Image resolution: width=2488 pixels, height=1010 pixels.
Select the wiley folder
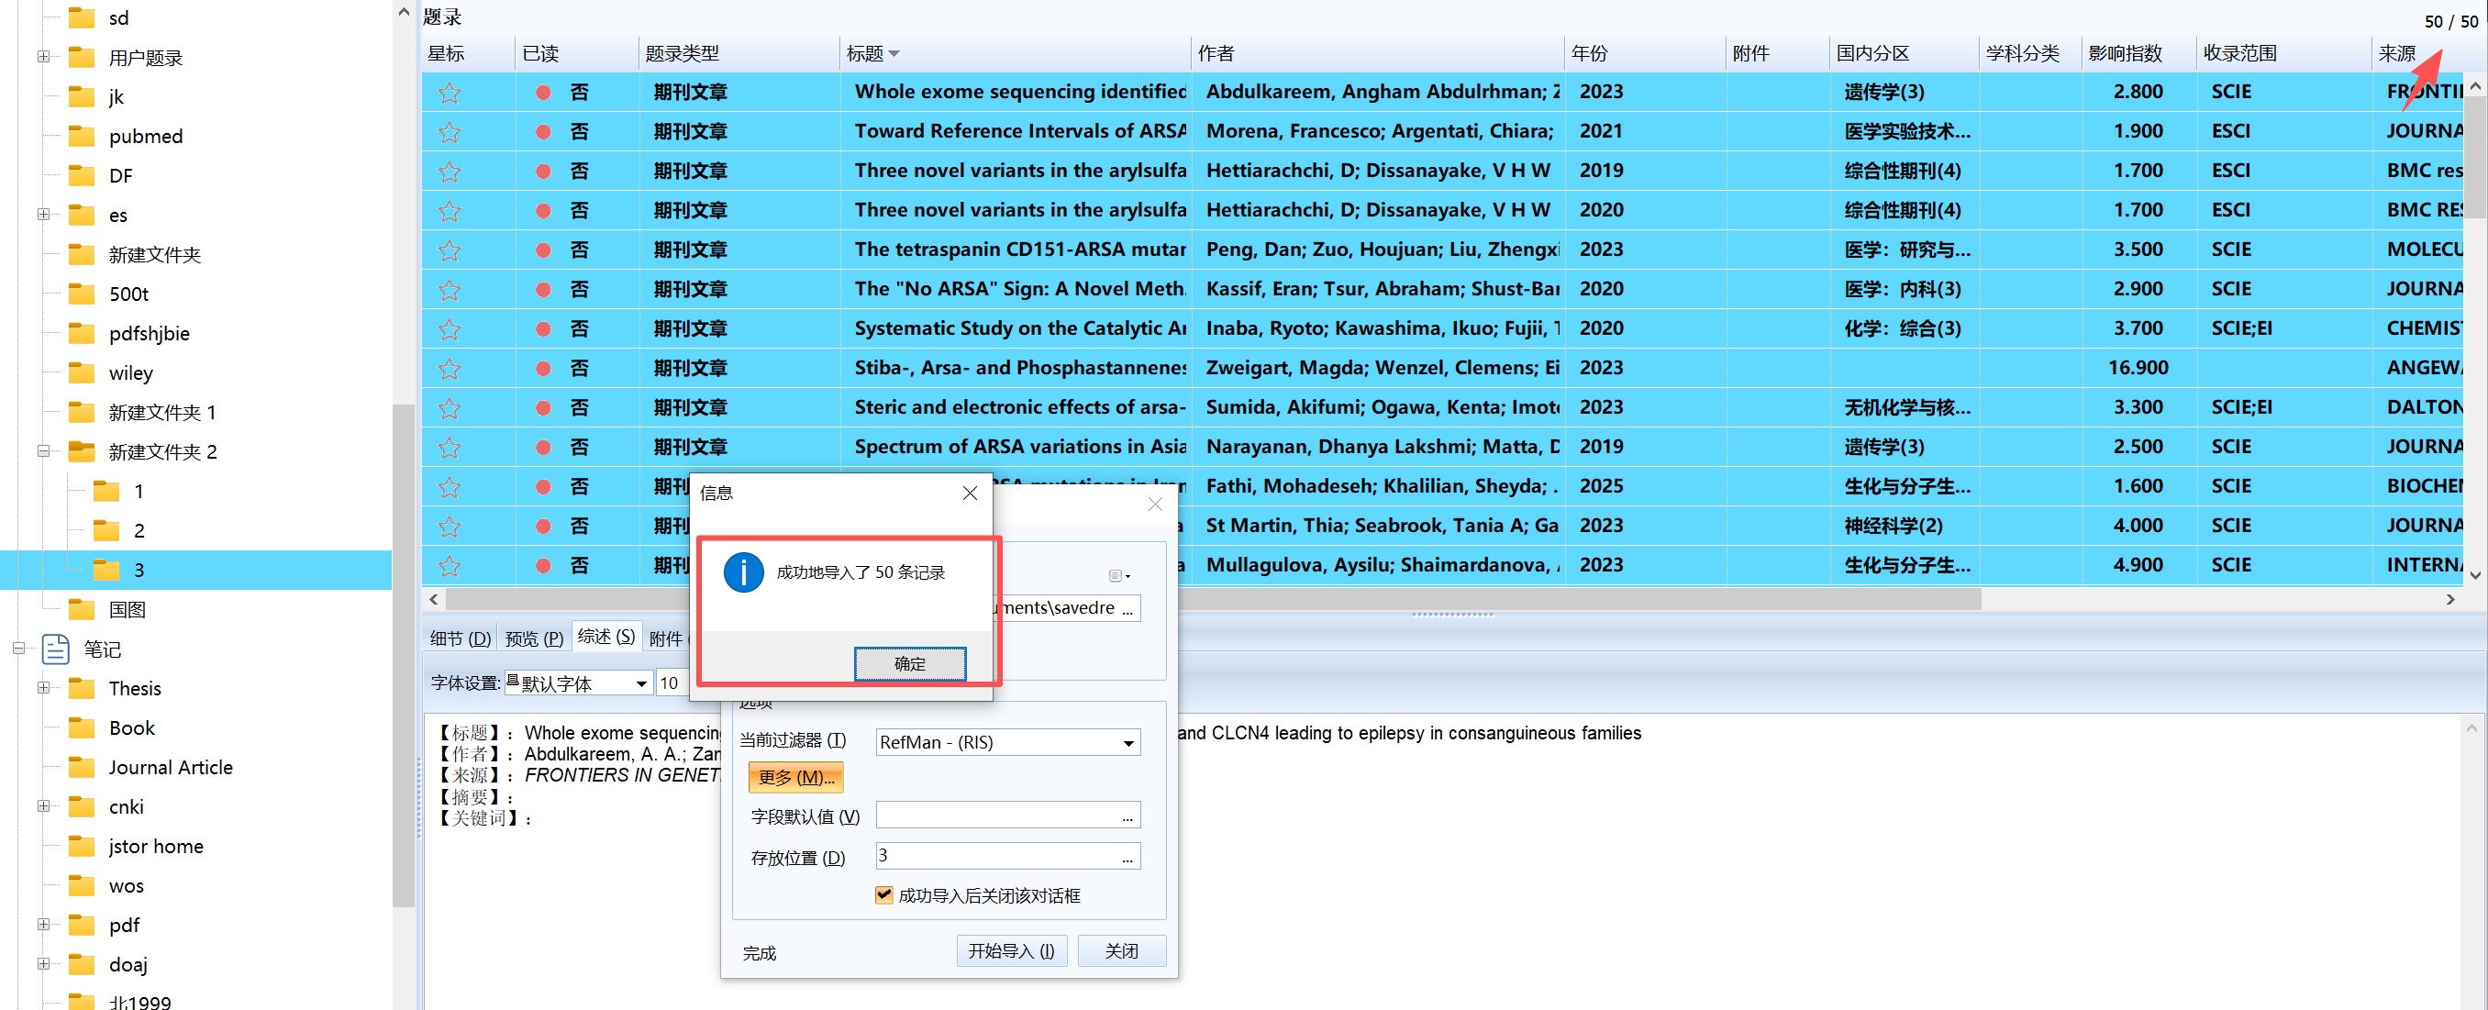(130, 372)
